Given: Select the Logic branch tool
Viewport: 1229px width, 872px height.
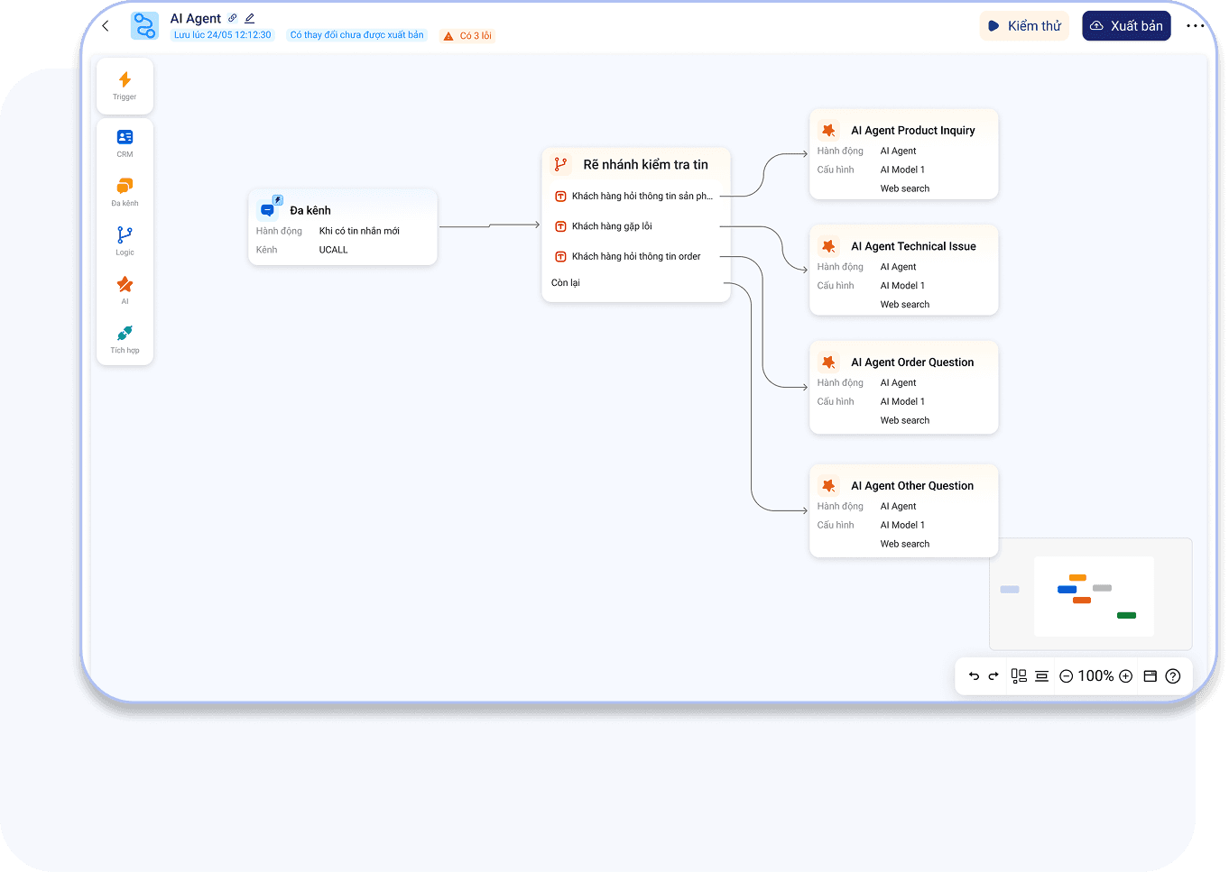Looking at the screenshot, I should 125,240.
